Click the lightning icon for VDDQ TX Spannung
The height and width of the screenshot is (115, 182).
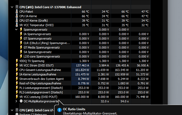[x=17, y=61]
